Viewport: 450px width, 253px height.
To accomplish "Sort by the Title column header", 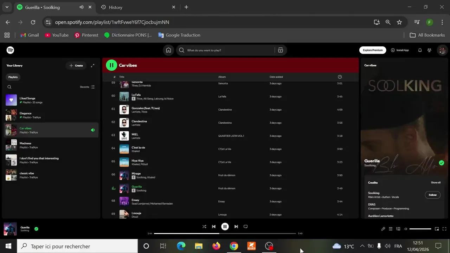I will coord(122,77).
